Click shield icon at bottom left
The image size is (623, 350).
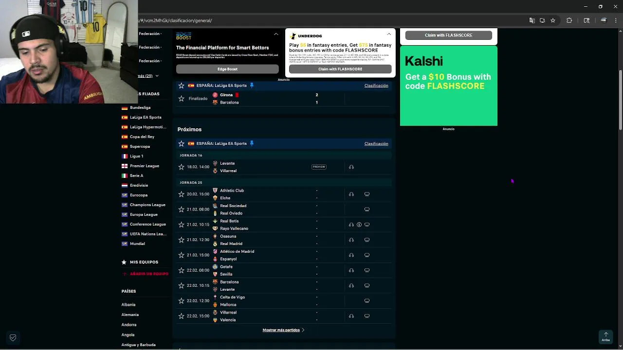tap(13, 337)
